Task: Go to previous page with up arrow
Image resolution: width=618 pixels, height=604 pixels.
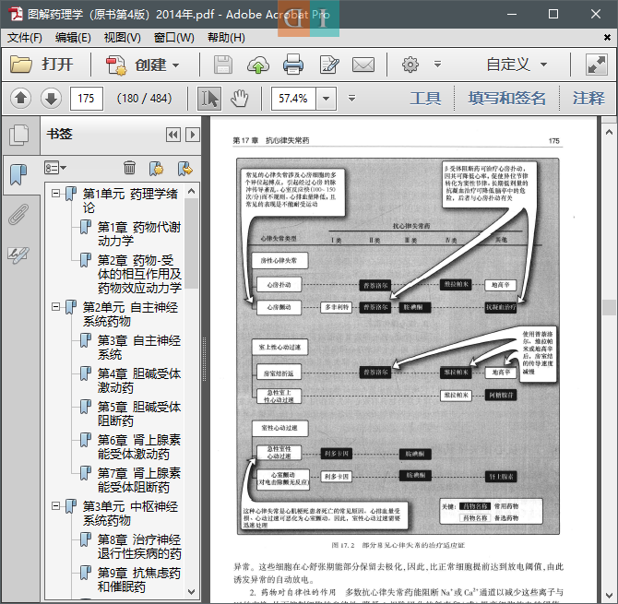Action: (x=21, y=98)
